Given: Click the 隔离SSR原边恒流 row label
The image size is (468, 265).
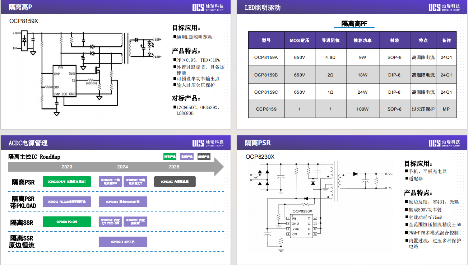Looking at the screenshot, I should [x=22, y=242].
